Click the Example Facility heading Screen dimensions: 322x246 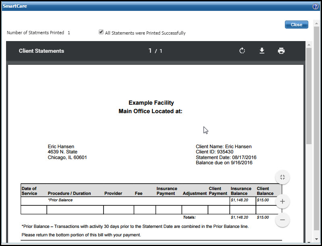tap(151, 103)
